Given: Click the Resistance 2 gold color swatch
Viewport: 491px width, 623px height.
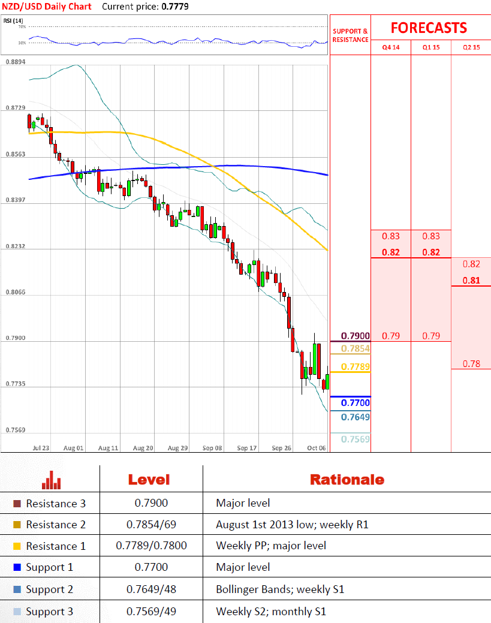Looking at the screenshot, I should tap(17, 525).
